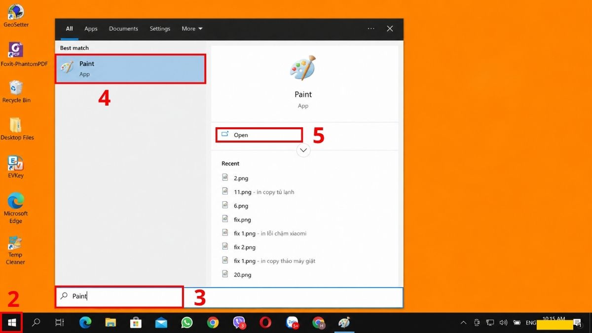Select the Desktop Files folder icon
Viewport: 592px width, 333px height.
click(x=17, y=129)
